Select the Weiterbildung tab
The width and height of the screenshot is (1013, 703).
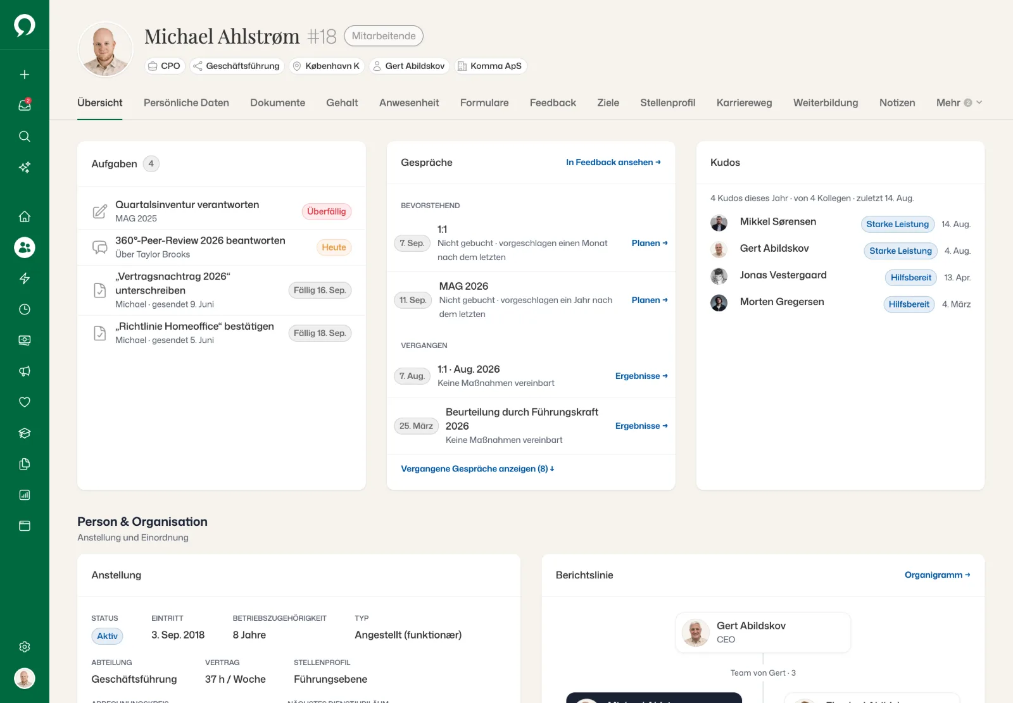click(826, 103)
